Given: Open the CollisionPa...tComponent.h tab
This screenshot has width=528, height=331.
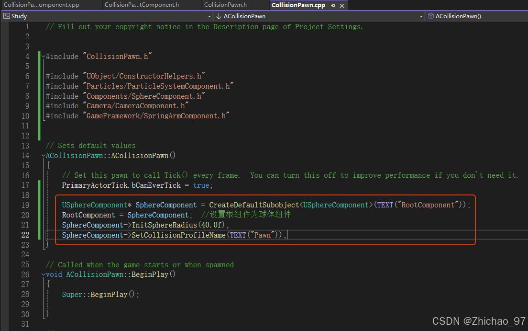Looking at the screenshot, I should (x=142, y=5).
